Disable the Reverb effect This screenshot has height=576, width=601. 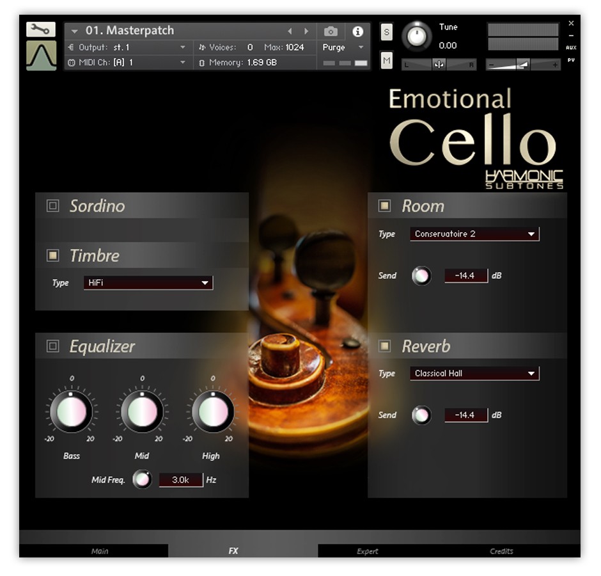(384, 346)
